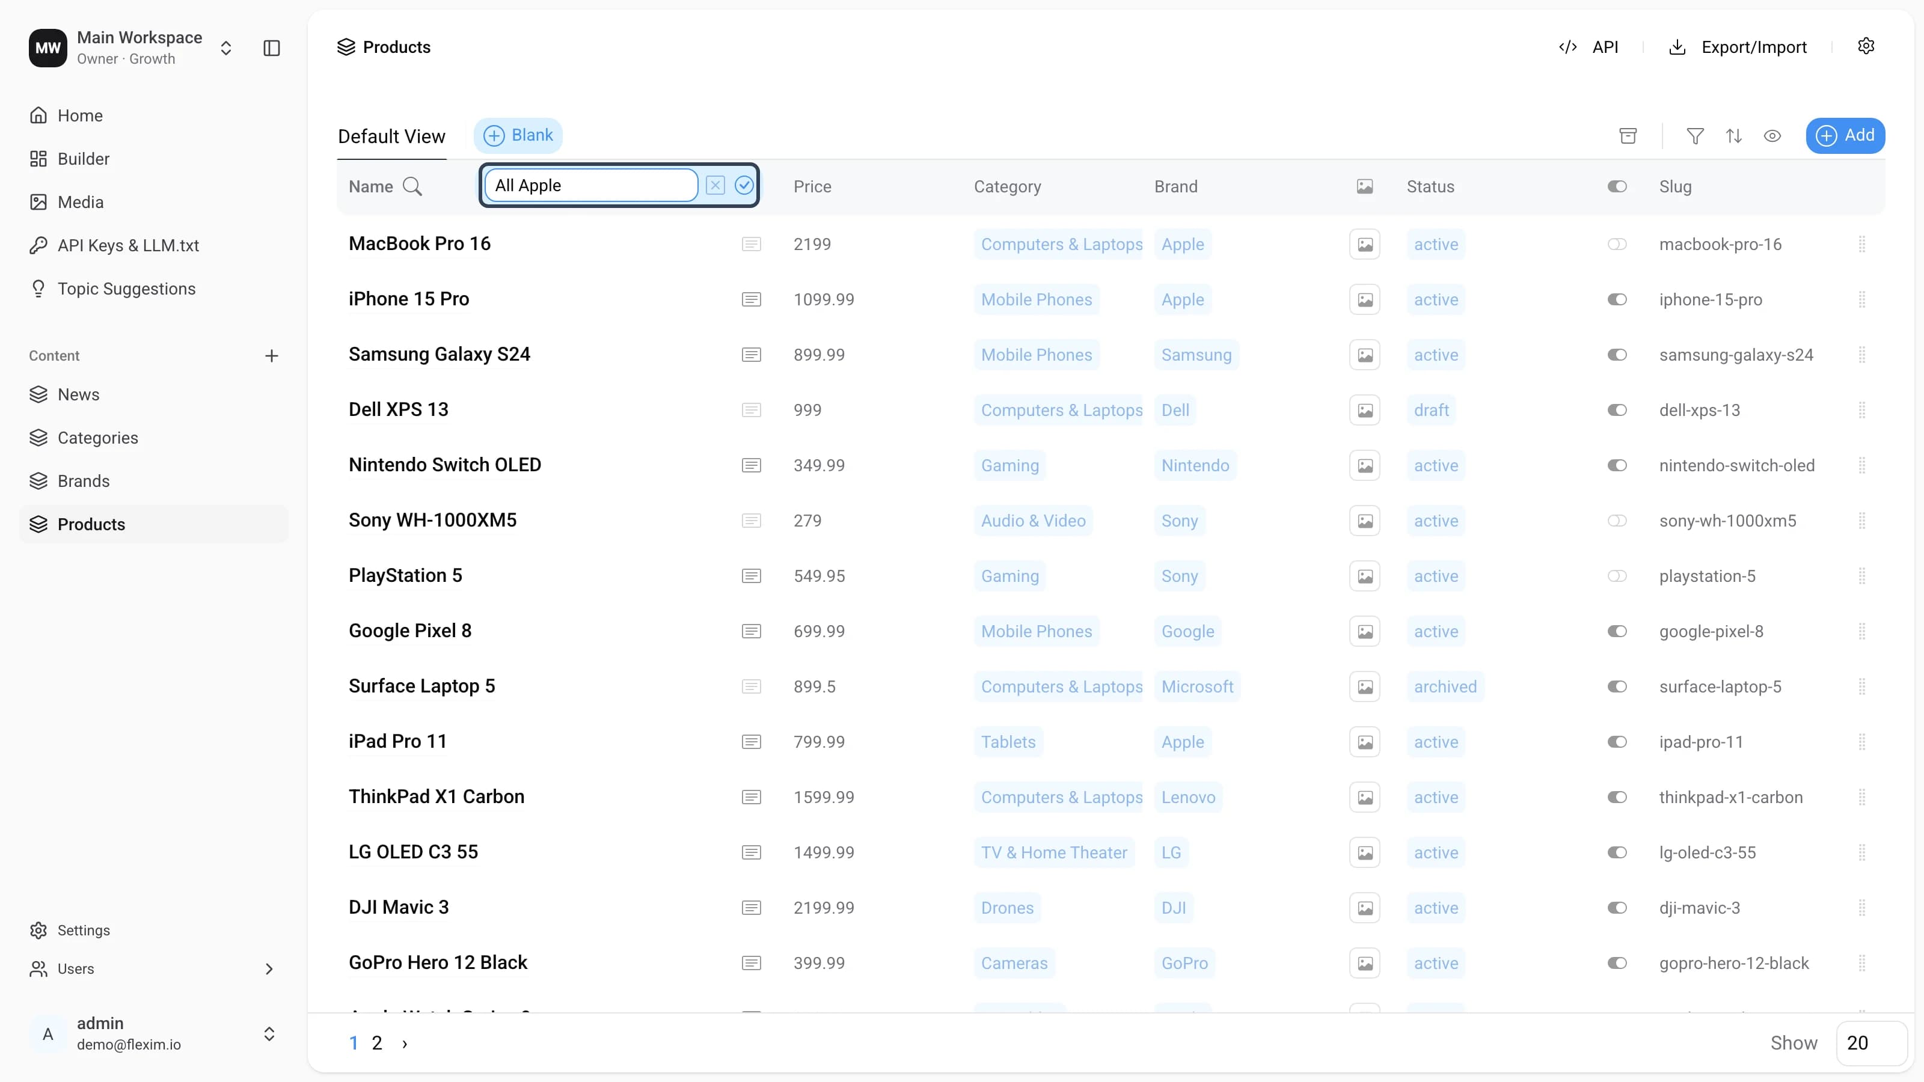
Task: Toggle the Dell XPS 13 switch
Action: click(x=1617, y=410)
